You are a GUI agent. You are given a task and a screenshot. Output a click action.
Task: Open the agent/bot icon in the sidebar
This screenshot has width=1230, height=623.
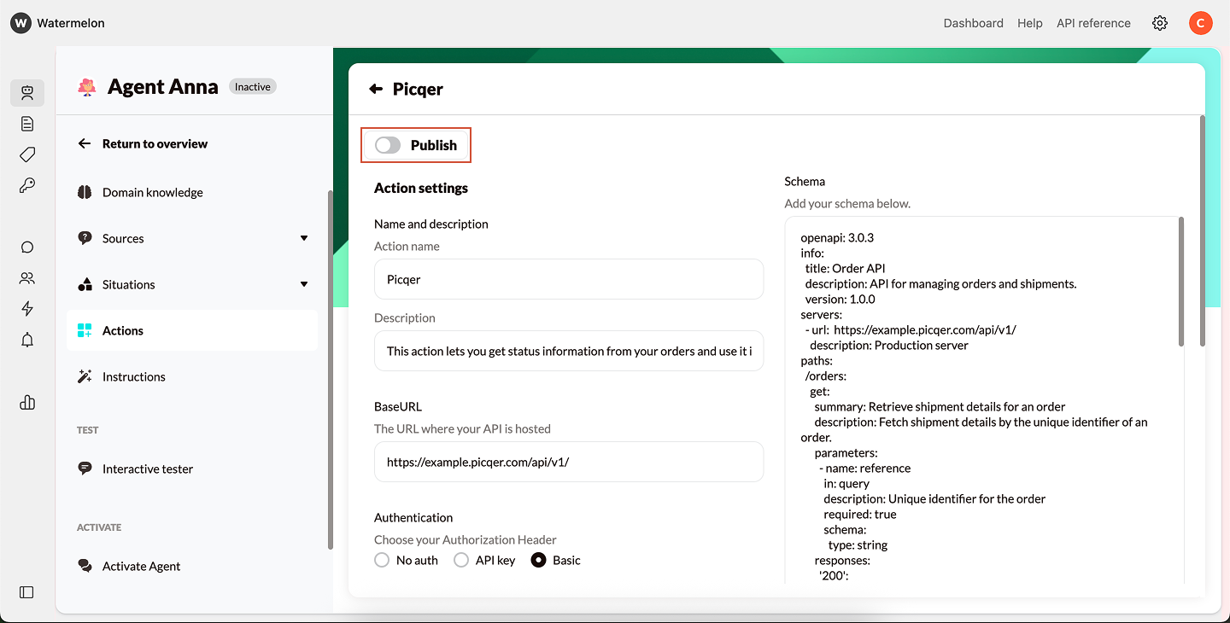pyautogui.click(x=27, y=93)
